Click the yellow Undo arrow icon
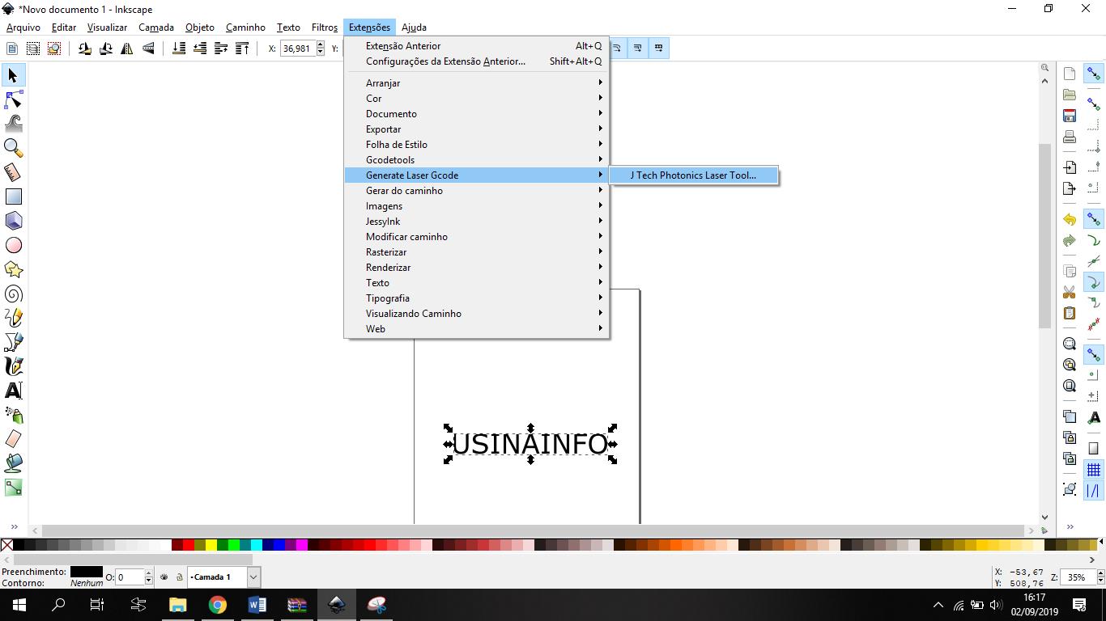This screenshot has height=621, width=1106. [1070, 219]
